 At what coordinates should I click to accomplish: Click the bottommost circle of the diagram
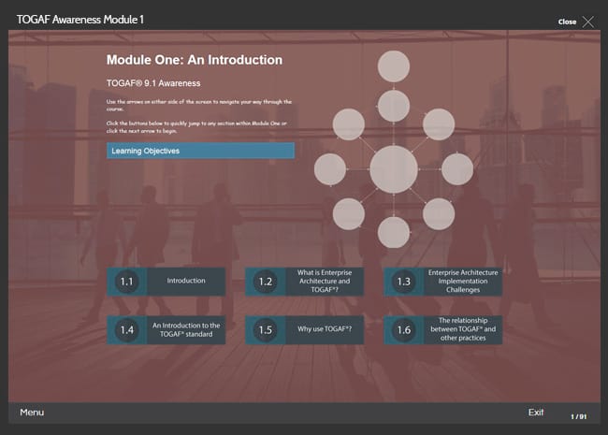point(394,232)
